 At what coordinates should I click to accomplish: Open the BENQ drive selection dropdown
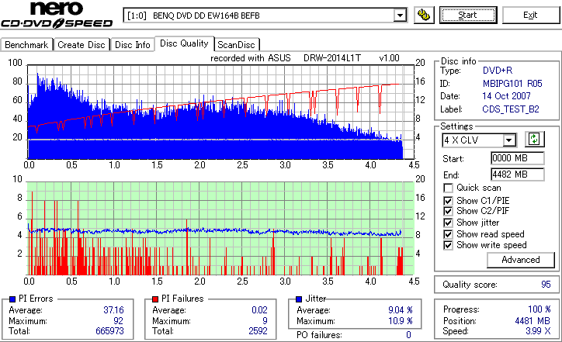tap(400, 16)
